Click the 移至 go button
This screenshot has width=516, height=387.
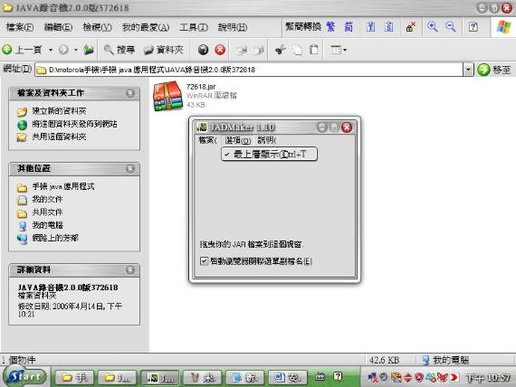coord(494,70)
